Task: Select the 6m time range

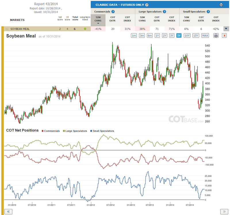Action: (x=149, y=36)
